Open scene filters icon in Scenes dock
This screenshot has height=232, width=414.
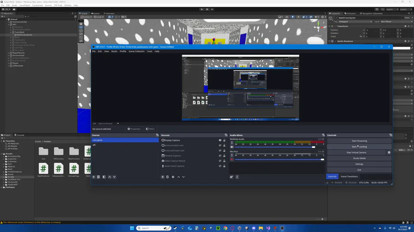pos(104,177)
